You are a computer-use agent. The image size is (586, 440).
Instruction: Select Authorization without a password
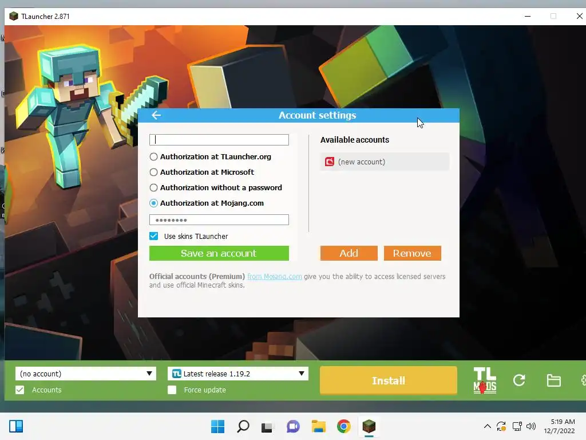153,187
